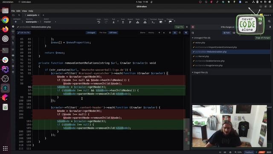
Task: Open Chrome from the Ubuntu dock
Action: coord(5,20)
